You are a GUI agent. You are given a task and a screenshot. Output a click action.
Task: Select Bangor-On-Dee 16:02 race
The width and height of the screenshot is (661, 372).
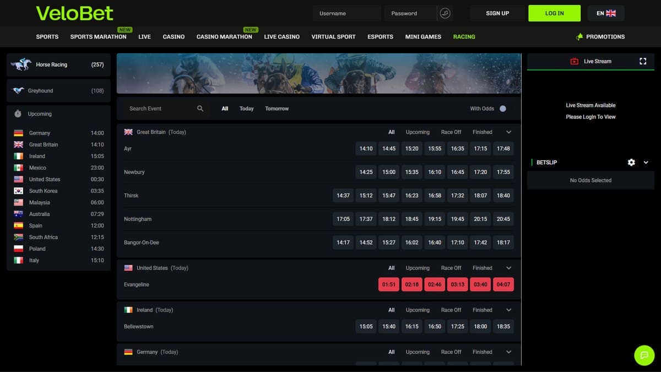tap(412, 242)
